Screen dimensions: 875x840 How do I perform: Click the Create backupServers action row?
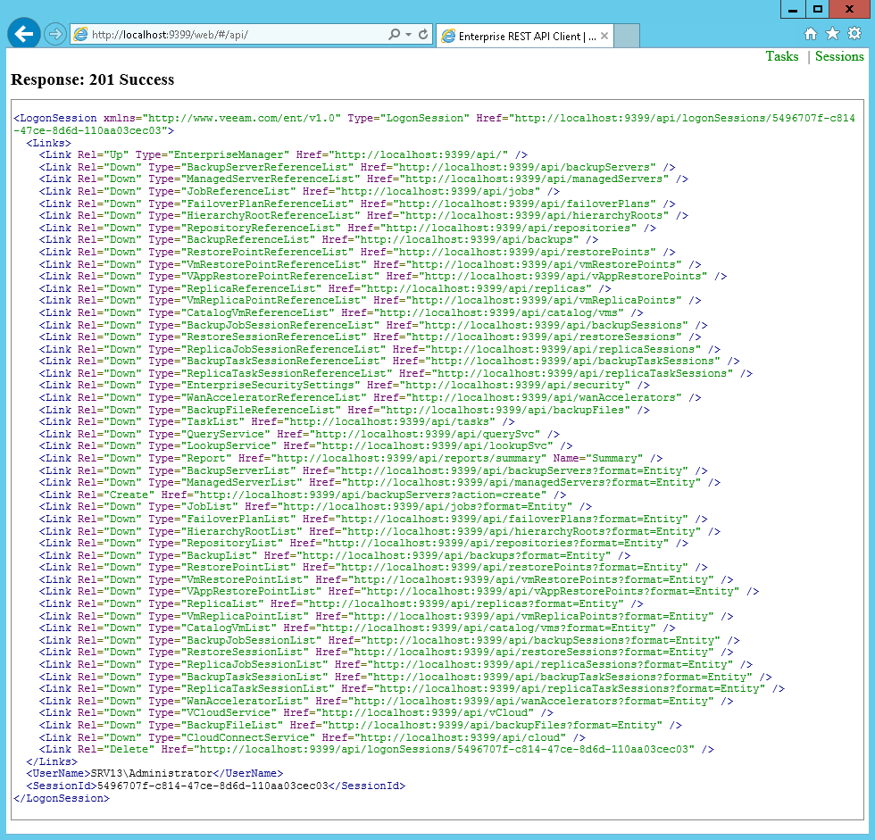[303, 495]
